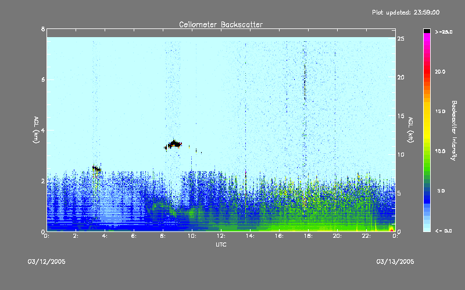Select the 'AGL (km)' left axis label
Screen dimensions: 465x290
coord(36,130)
